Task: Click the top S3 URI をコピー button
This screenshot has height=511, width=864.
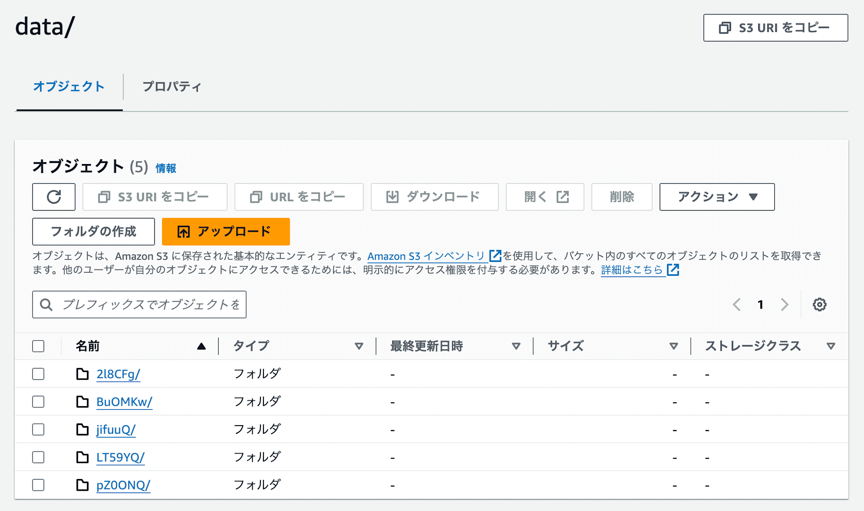Action: coord(775,28)
